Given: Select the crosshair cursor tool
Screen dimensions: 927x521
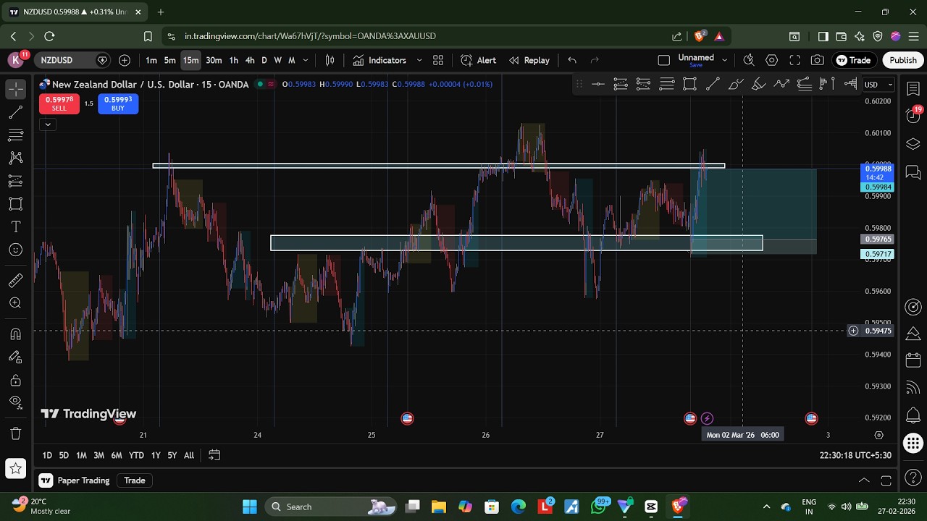Looking at the screenshot, I should pos(15,89).
